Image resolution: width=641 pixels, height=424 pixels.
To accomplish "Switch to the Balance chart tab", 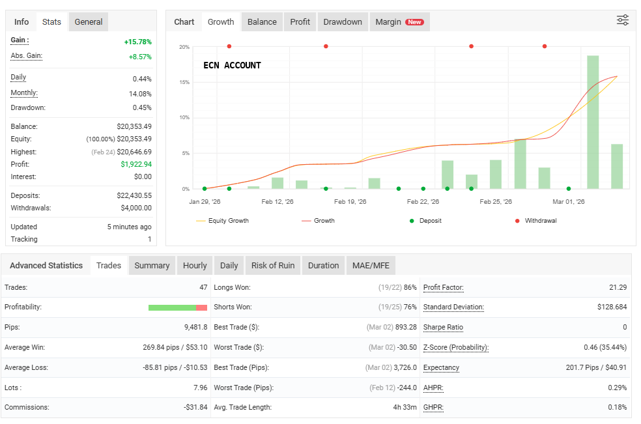I will (x=262, y=21).
